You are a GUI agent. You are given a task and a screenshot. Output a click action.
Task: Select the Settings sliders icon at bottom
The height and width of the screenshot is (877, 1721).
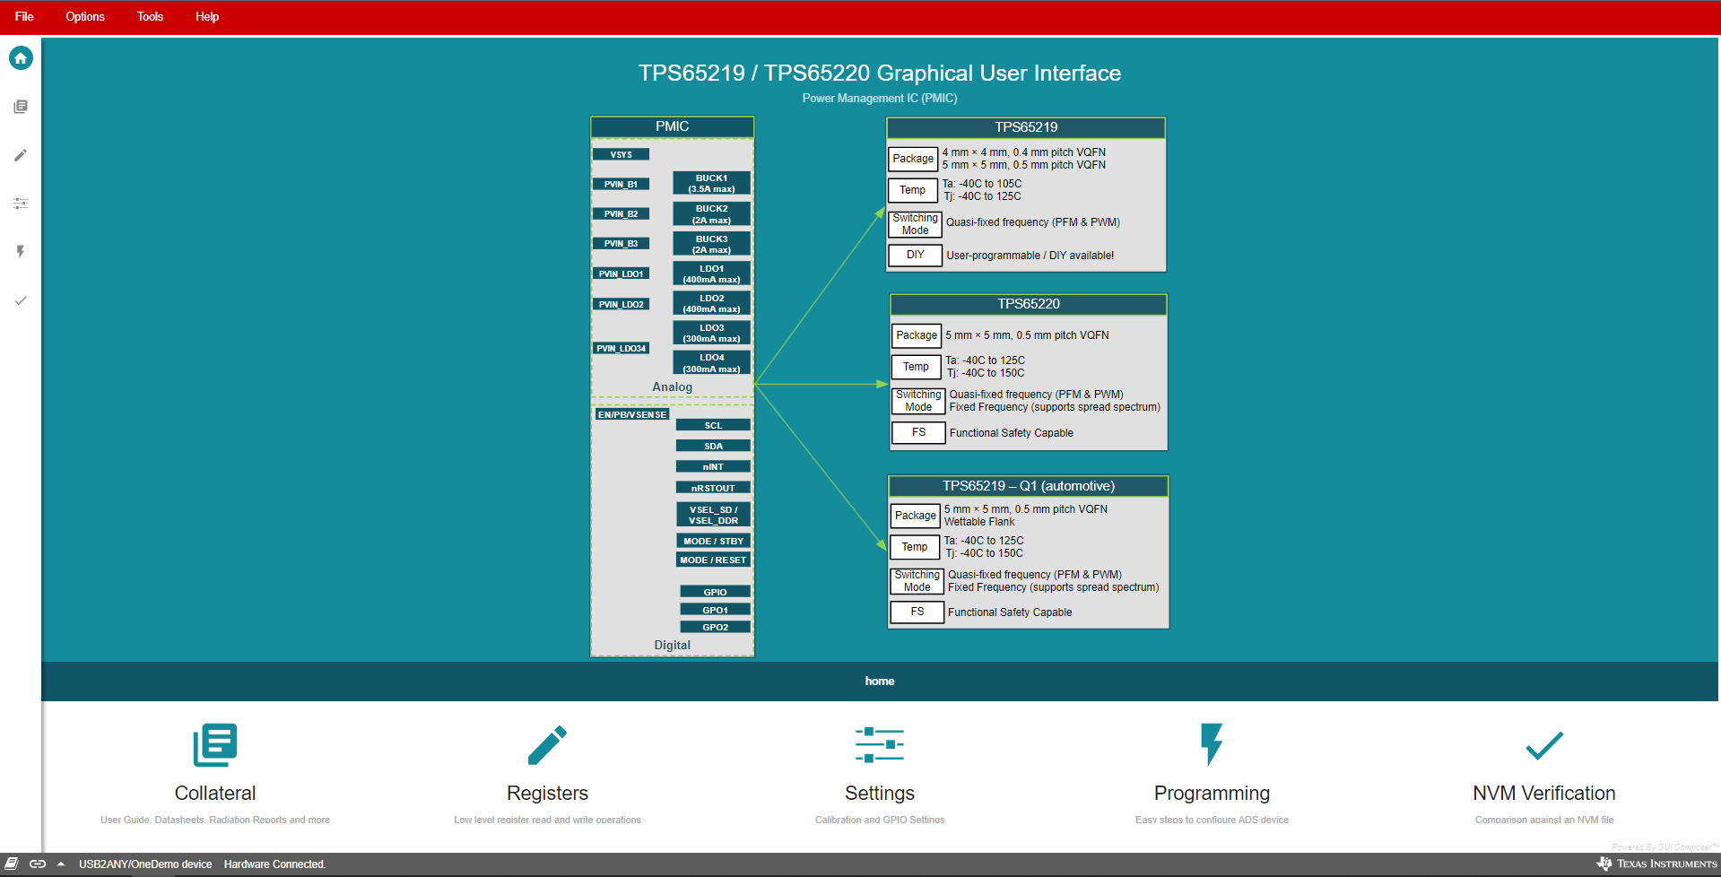pyautogui.click(x=879, y=744)
